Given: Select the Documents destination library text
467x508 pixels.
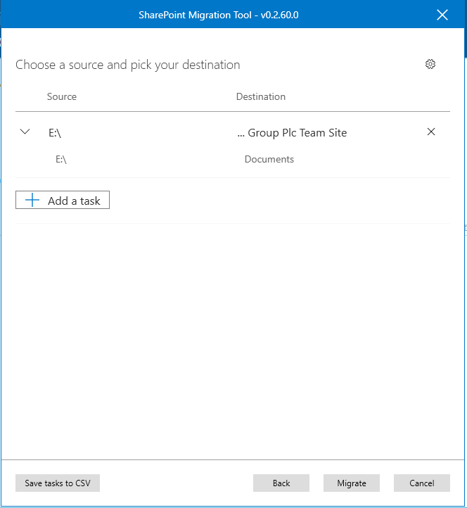Looking at the screenshot, I should [269, 160].
